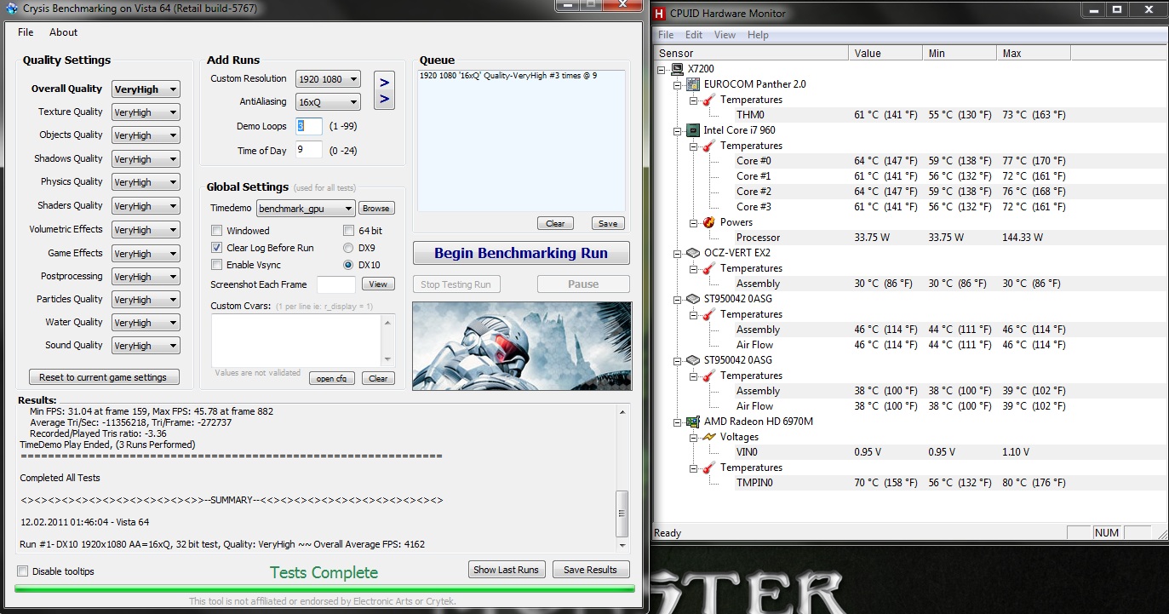The width and height of the screenshot is (1169, 614).
Task: Click the thermometer icon under EUROCOM Panther 2.0
Action: pos(709,100)
